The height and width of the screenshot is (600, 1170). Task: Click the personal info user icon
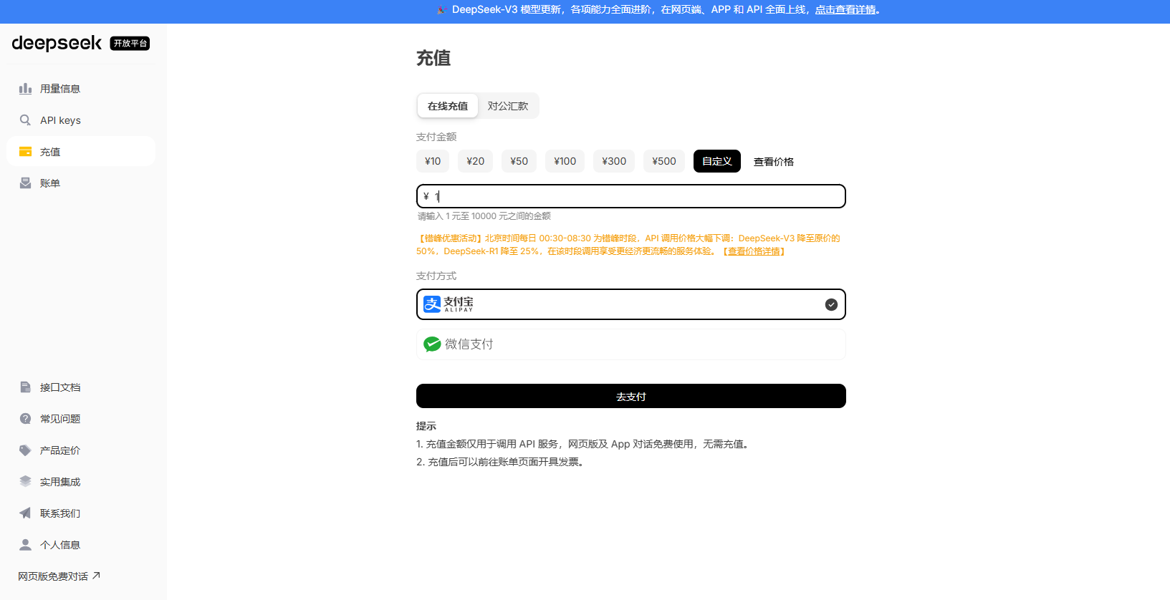25,545
